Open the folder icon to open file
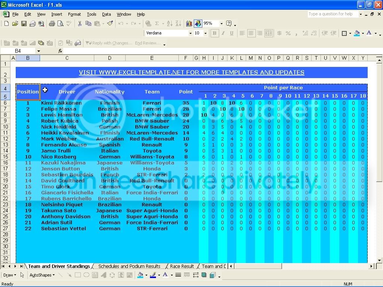This screenshot has width=383, height=287. click(15, 24)
